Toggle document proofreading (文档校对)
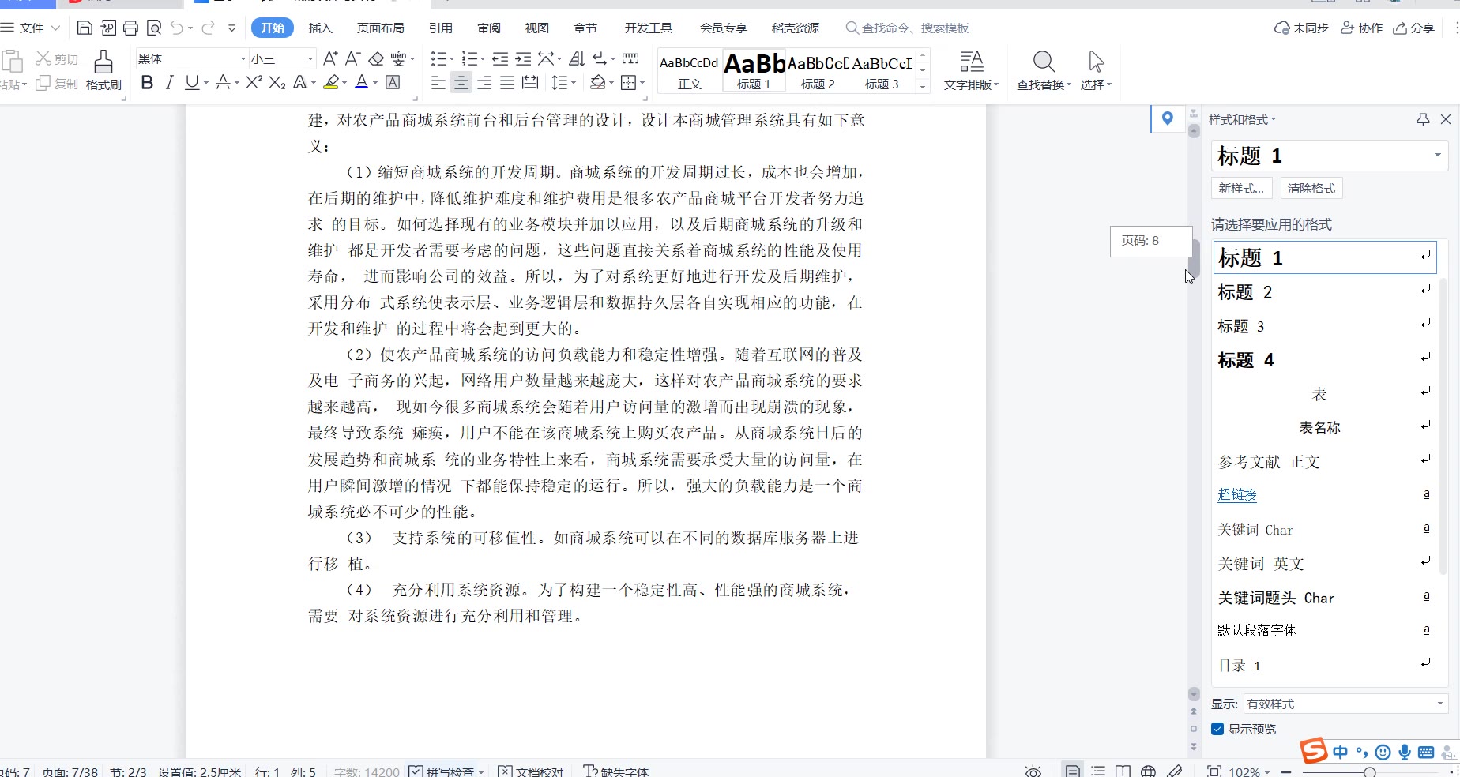This screenshot has height=777, width=1460. (532, 771)
